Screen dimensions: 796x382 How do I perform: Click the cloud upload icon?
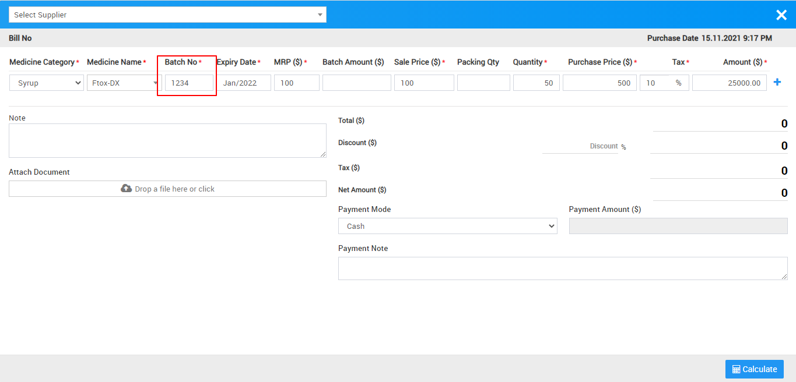click(x=126, y=189)
